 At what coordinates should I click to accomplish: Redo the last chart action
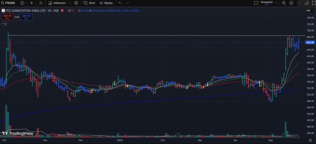coord(128,3)
